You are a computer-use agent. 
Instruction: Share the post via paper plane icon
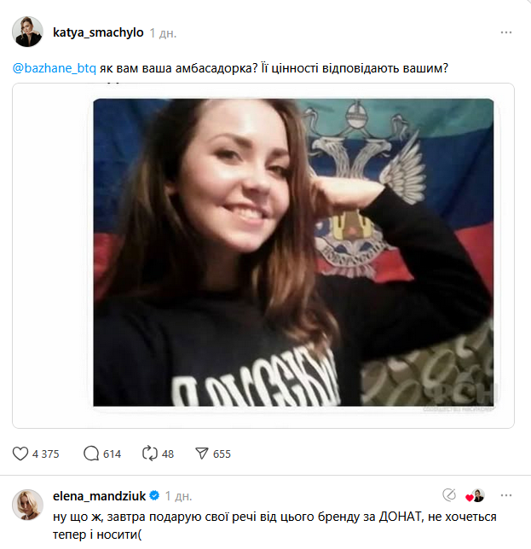tap(202, 454)
